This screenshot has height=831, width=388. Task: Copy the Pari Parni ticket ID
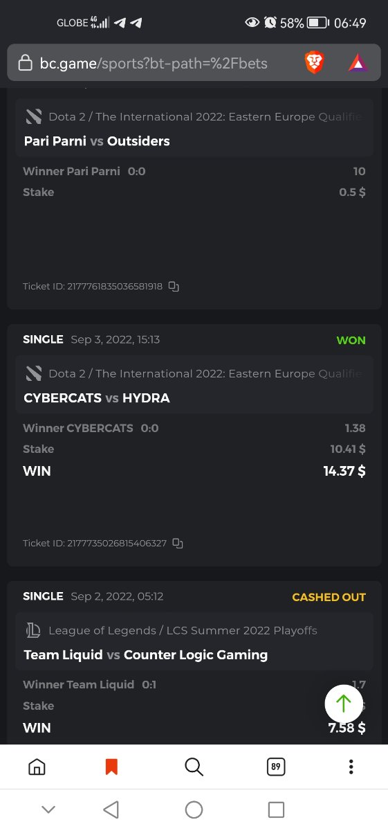(174, 286)
